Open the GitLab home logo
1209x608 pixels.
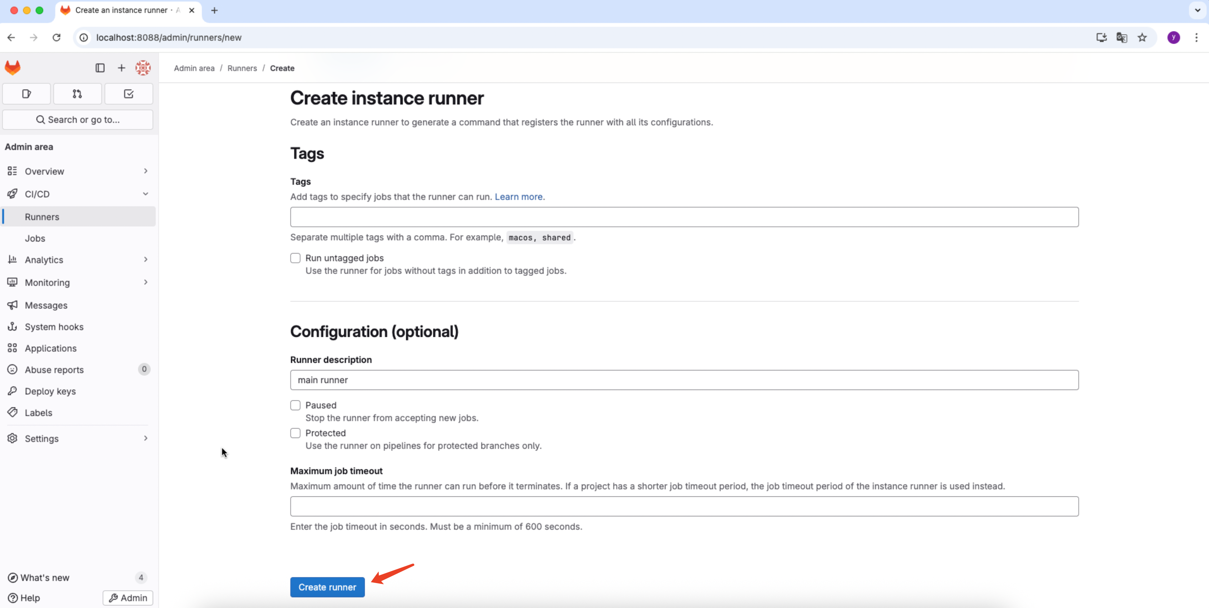click(12, 67)
